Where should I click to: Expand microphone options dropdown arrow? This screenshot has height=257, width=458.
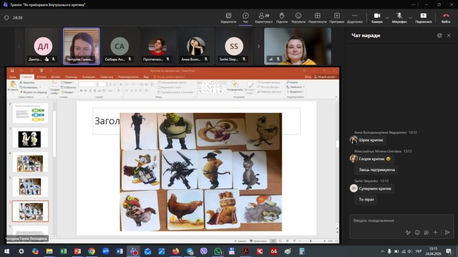coord(411,18)
